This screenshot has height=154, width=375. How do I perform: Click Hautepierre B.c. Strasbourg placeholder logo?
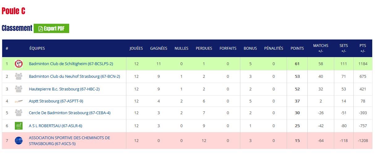19,89
